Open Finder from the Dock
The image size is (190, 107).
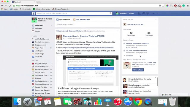pyautogui.click(x=18, y=102)
